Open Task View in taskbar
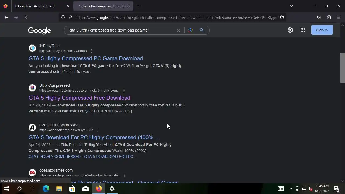 (x=32, y=189)
